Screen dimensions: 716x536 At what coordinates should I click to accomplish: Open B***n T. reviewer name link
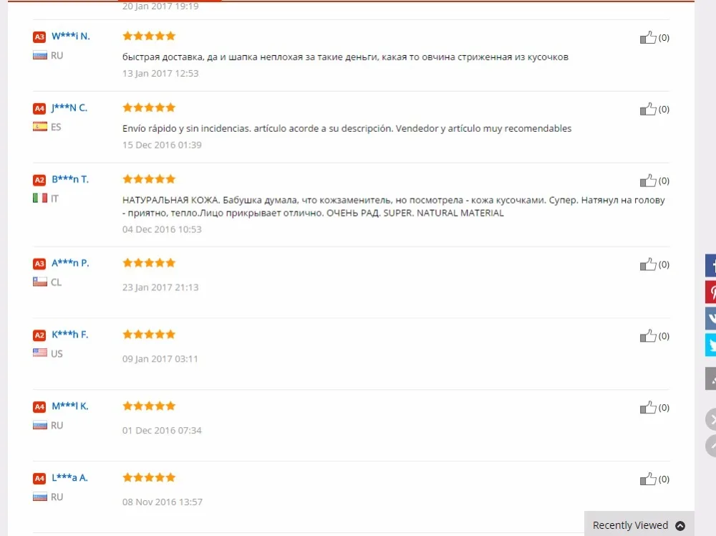pos(70,179)
